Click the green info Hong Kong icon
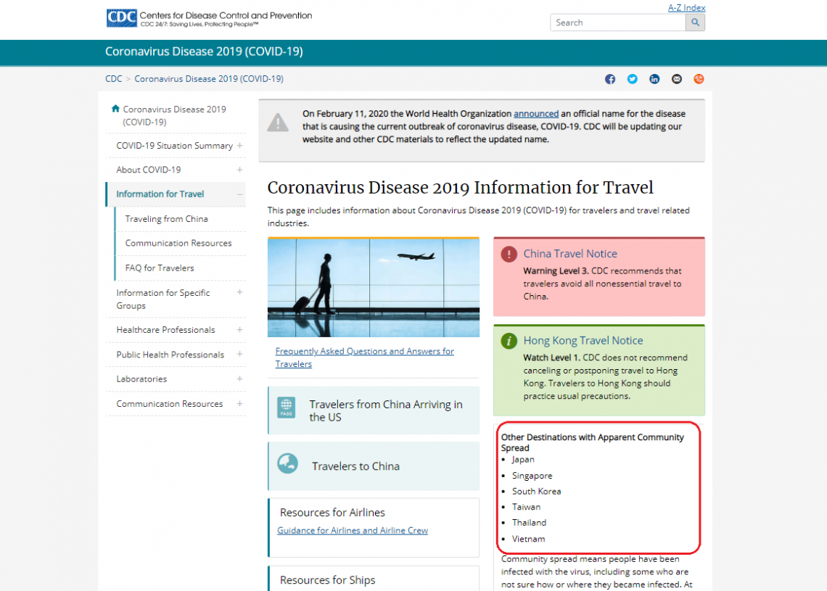 click(x=509, y=341)
